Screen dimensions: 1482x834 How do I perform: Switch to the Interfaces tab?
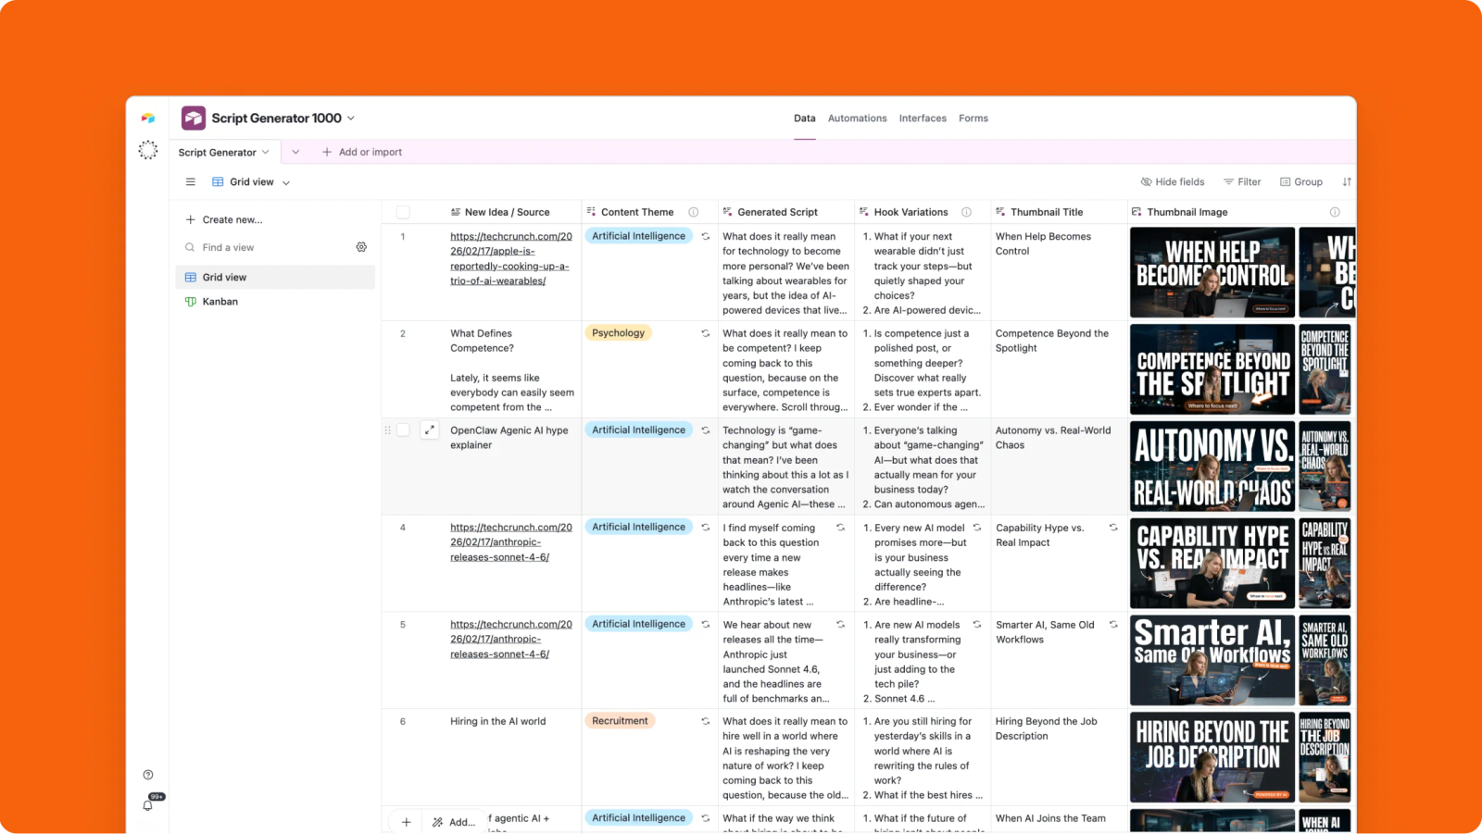[x=923, y=118]
